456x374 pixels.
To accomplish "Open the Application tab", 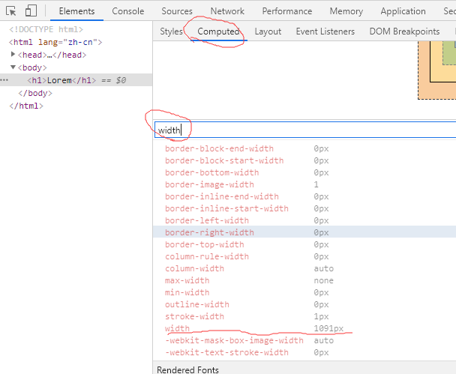I will coord(403,11).
